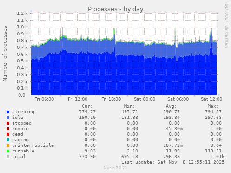This screenshot has height=173, width=231.
Task: Click the stopped legend color swatch
Action: [8, 123]
